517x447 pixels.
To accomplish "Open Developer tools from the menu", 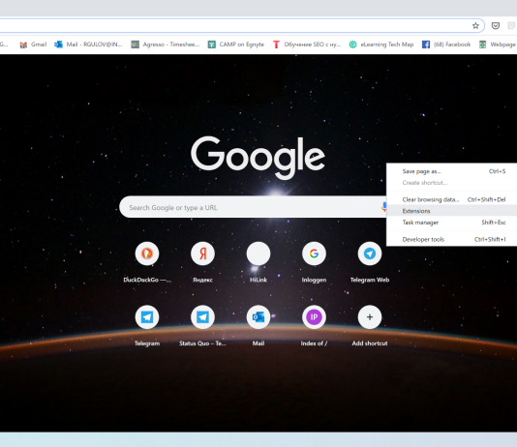I will click(x=452, y=239).
